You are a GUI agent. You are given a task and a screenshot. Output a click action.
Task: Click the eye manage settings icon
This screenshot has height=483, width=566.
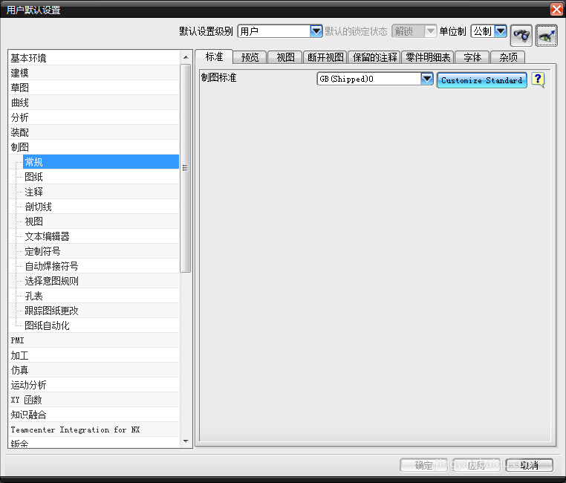pyautogui.click(x=547, y=36)
